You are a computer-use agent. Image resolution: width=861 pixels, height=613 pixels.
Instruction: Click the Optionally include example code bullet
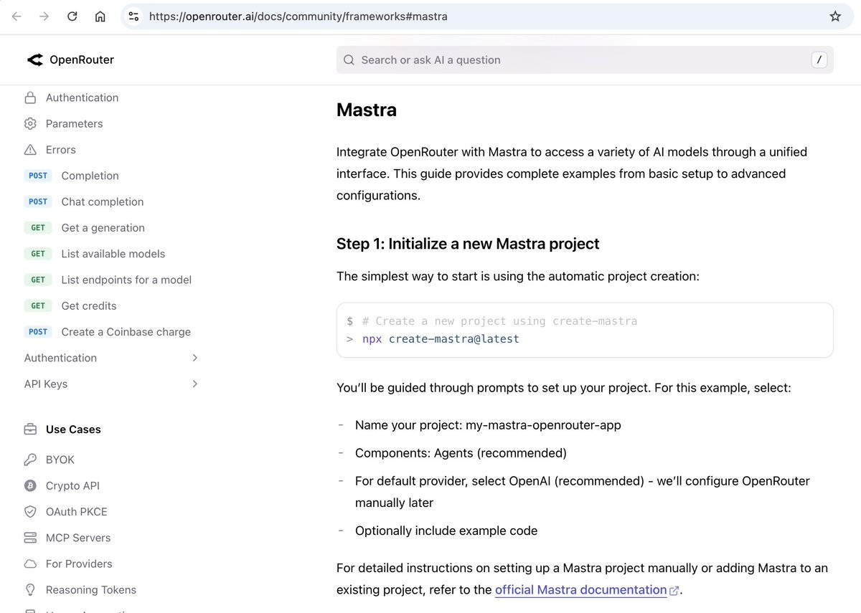click(446, 531)
